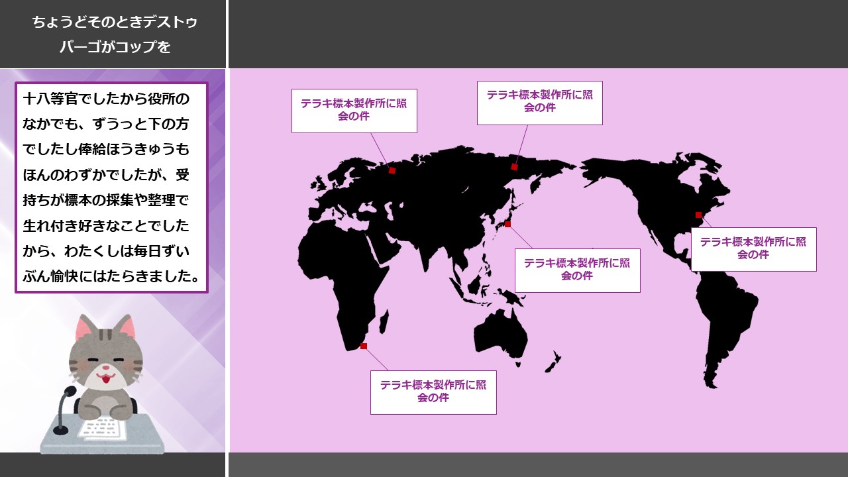Click the paper document on the cat's desk
The height and width of the screenshot is (477, 848).
point(102,428)
